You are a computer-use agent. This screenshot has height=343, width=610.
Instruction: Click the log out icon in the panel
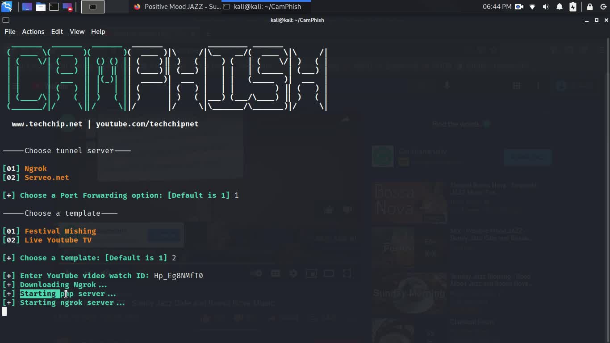pos(603,7)
